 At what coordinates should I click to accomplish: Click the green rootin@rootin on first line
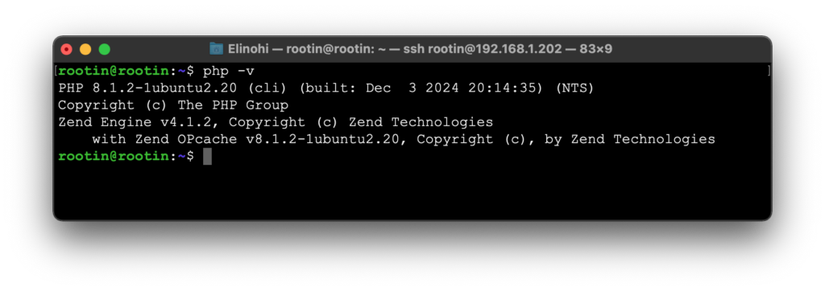click(114, 71)
